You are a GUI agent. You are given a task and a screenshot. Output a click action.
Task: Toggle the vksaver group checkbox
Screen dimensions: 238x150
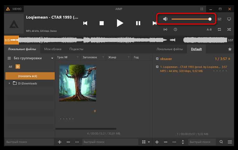click(x=157, y=59)
